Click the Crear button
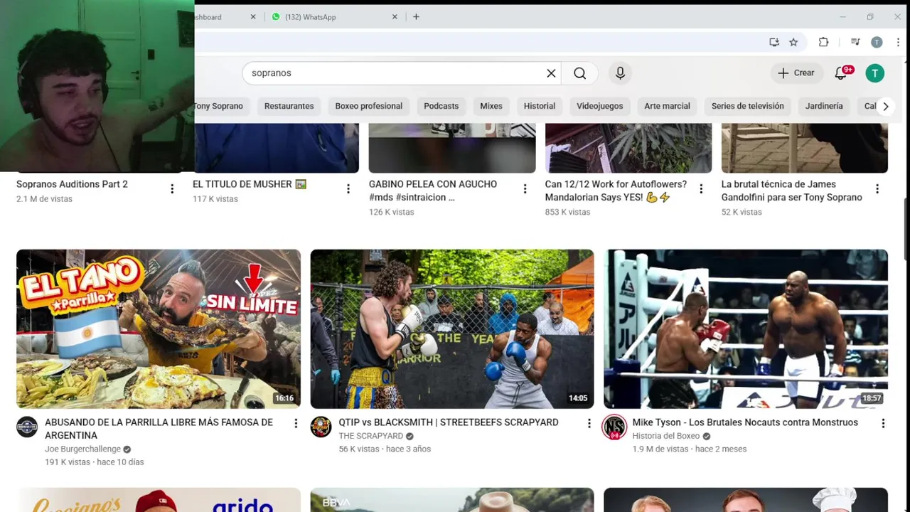 tap(796, 73)
